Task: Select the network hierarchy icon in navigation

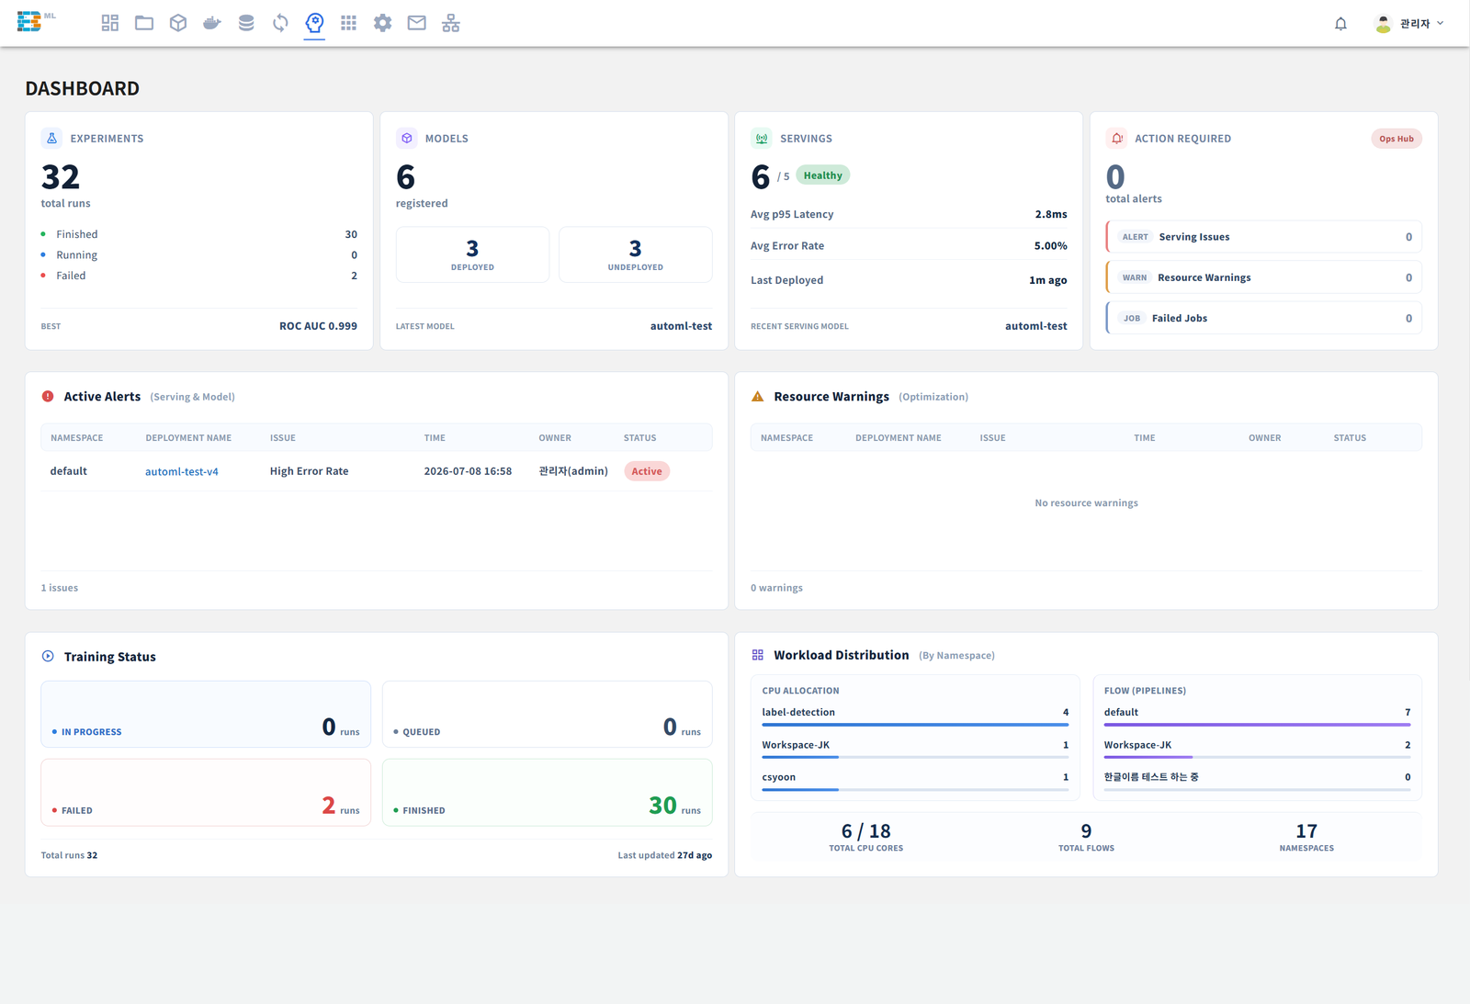Action: (450, 23)
